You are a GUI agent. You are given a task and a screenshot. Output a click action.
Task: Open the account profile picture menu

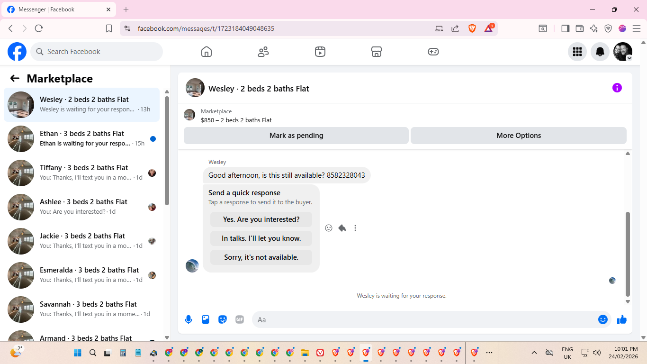point(623,52)
